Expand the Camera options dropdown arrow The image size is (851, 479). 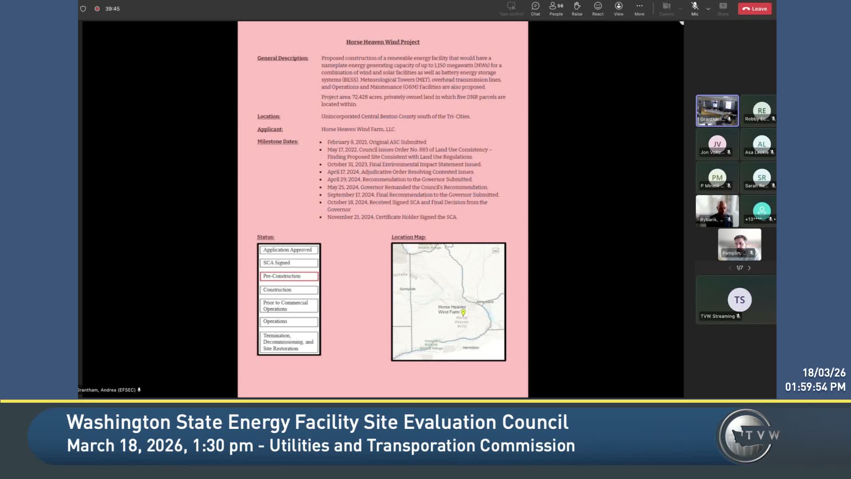point(680,9)
